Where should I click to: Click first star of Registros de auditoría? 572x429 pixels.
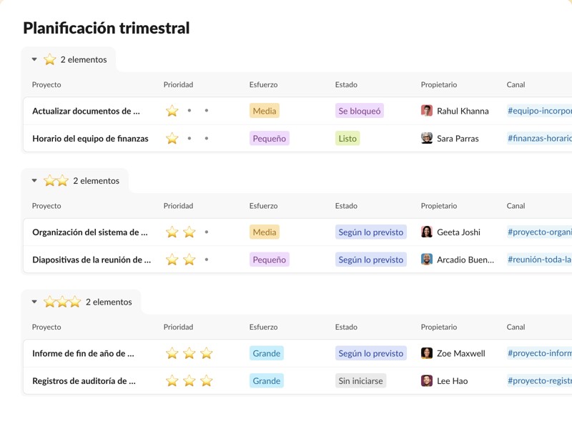[x=172, y=381]
